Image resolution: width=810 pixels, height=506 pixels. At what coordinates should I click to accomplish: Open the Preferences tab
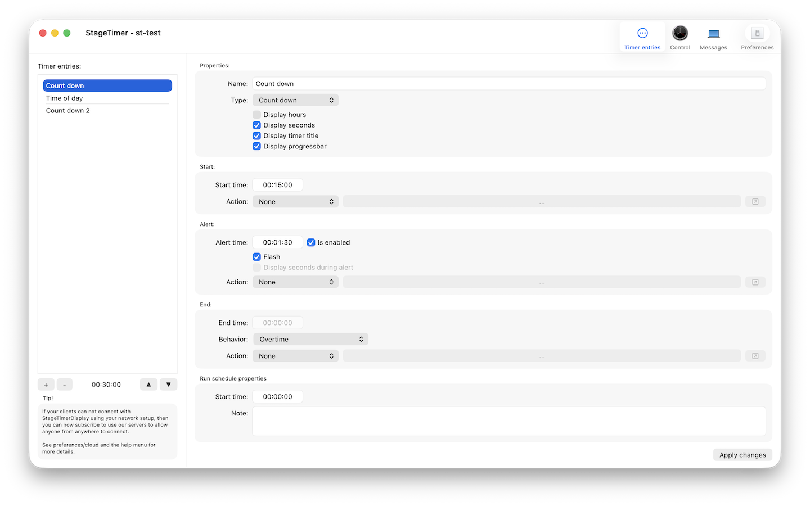pos(757,38)
